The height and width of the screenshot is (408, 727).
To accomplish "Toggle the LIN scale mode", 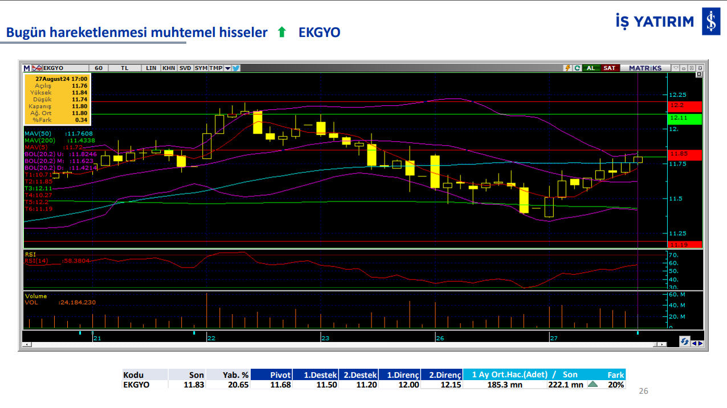I will pos(151,68).
